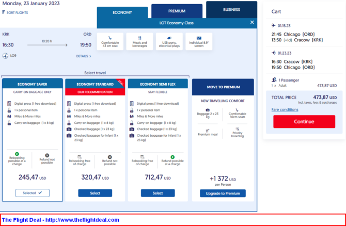Click the Total Price 473,87 USD amount
The height and width of the screenshot is (226, 346).
[325, 97]
